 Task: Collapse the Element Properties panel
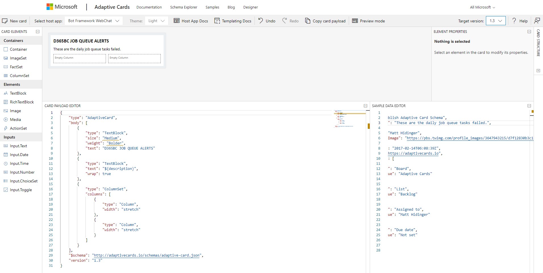pos(529,31)
